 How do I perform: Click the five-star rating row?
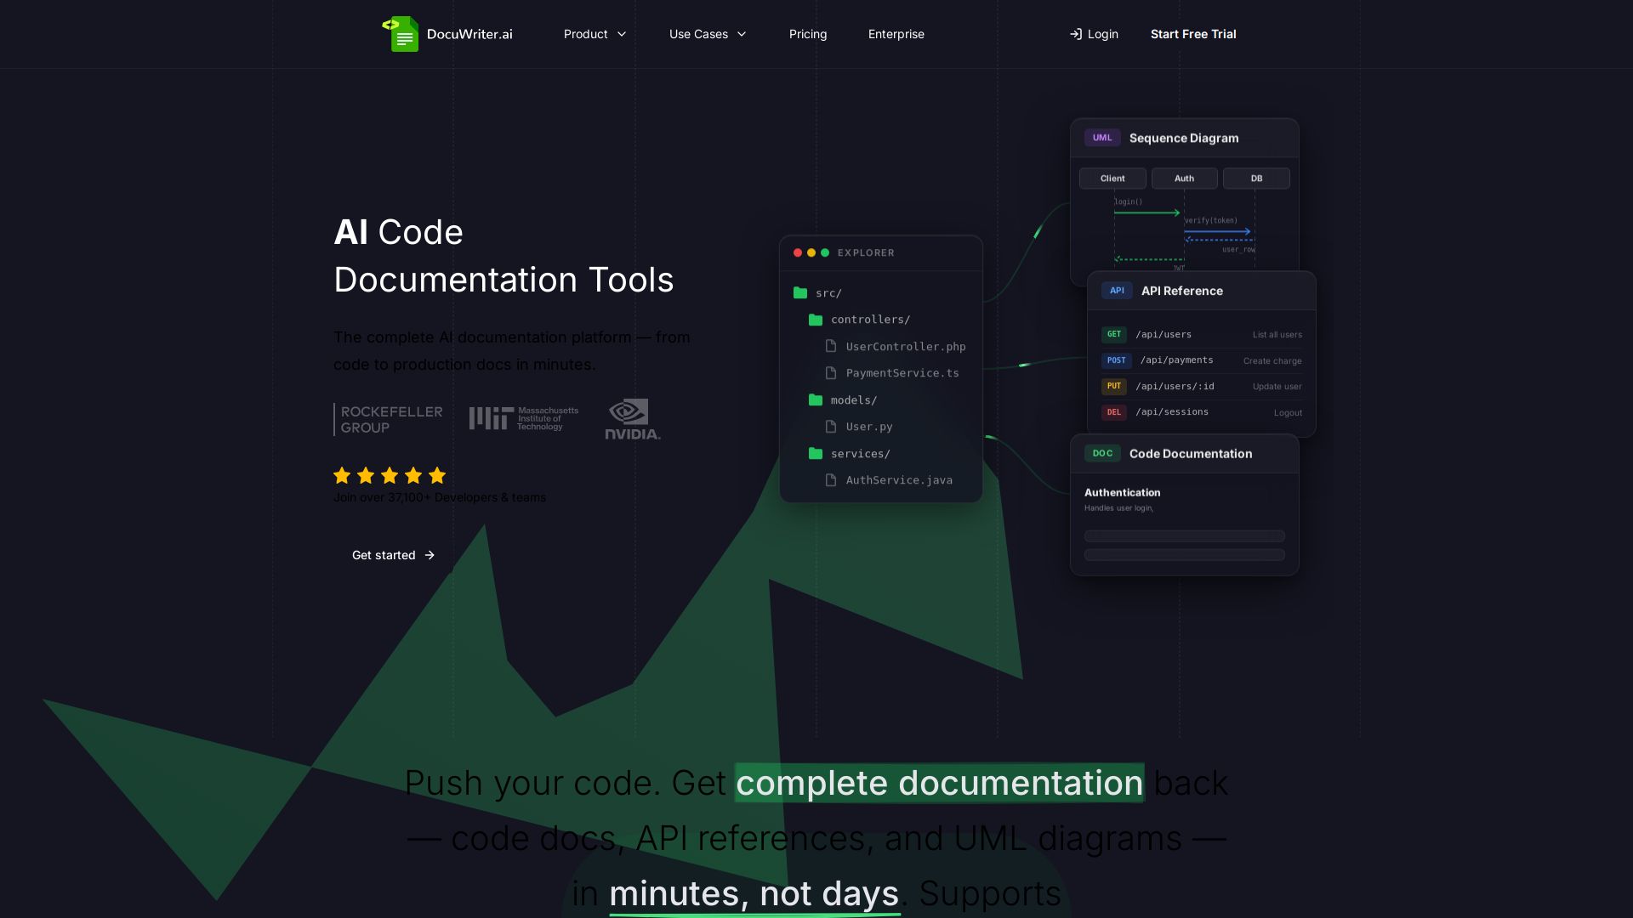coord(389,475)
